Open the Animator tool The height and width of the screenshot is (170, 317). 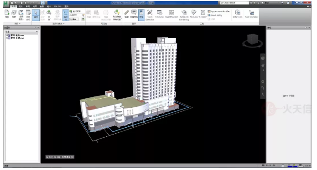(x=194, y=14)
